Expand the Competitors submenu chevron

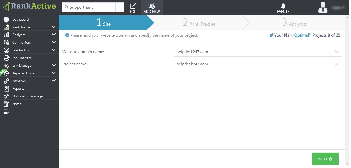coord(54,42)
